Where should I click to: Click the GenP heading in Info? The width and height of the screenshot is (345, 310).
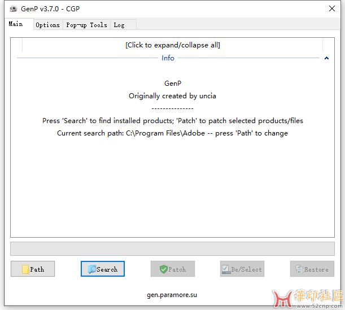pos(173,84)
